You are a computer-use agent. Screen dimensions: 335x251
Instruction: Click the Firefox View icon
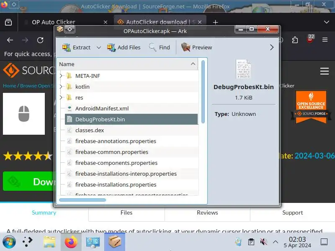(x=8, y=22)
